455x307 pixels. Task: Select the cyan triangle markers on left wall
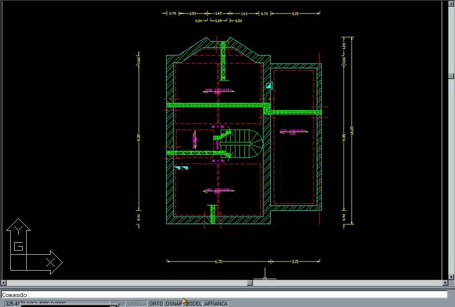(181, 168)
